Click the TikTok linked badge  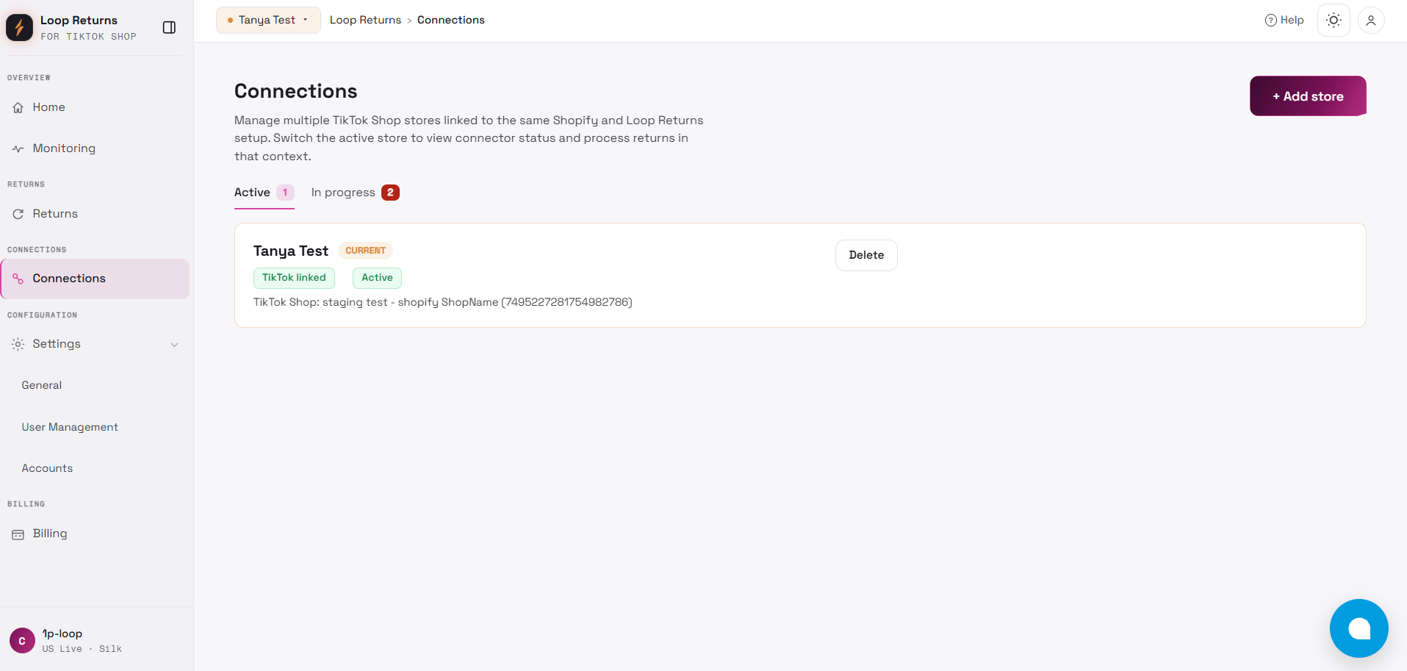point(294,278)
